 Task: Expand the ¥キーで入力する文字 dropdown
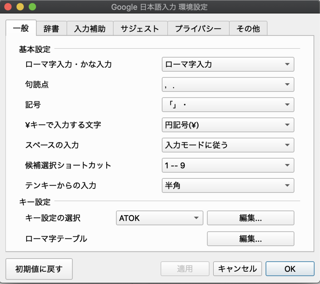click(228, 125)
